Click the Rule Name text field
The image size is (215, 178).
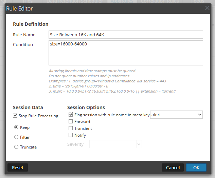click(x=126, y=35)
